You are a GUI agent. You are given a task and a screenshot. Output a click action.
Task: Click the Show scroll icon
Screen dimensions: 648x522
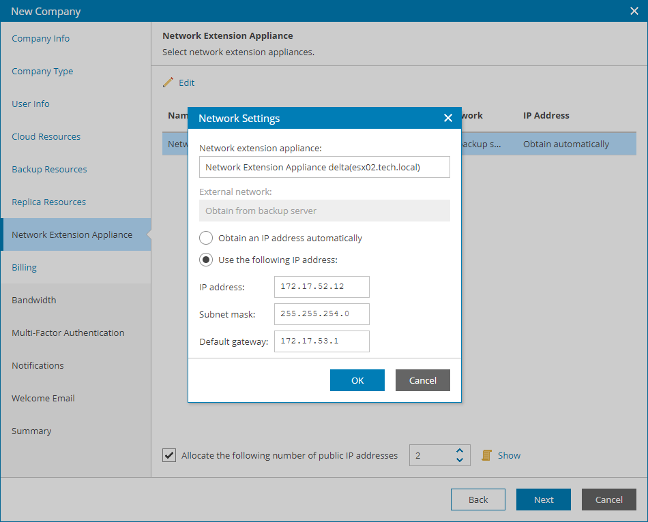pos(486,455)
